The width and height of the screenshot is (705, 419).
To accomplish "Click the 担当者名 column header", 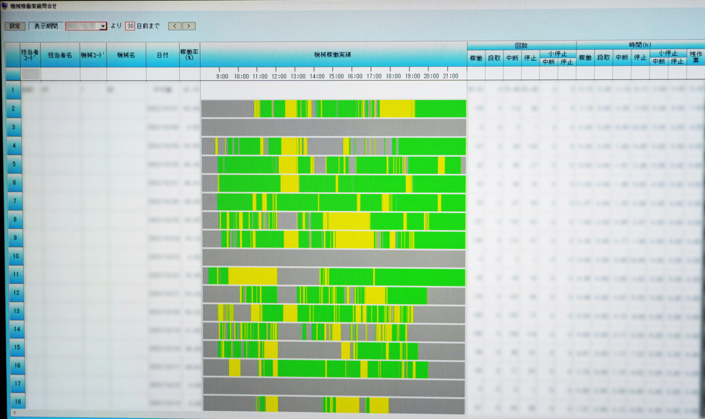I will pos(60,55).
